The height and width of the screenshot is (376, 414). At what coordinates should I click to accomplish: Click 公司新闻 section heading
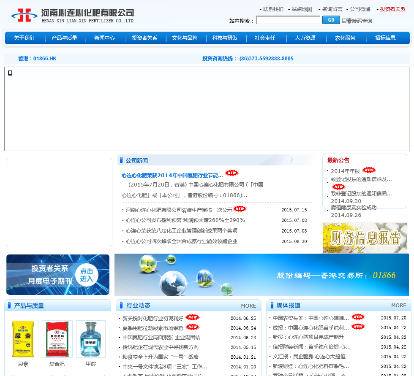[x=137, y=161]
